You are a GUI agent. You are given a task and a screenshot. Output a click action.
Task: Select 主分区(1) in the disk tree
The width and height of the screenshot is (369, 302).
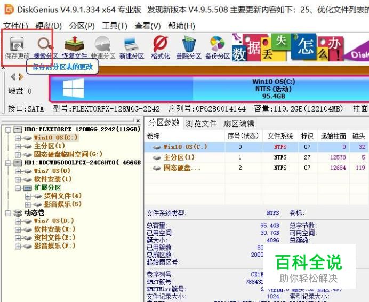tap(50, 146)
